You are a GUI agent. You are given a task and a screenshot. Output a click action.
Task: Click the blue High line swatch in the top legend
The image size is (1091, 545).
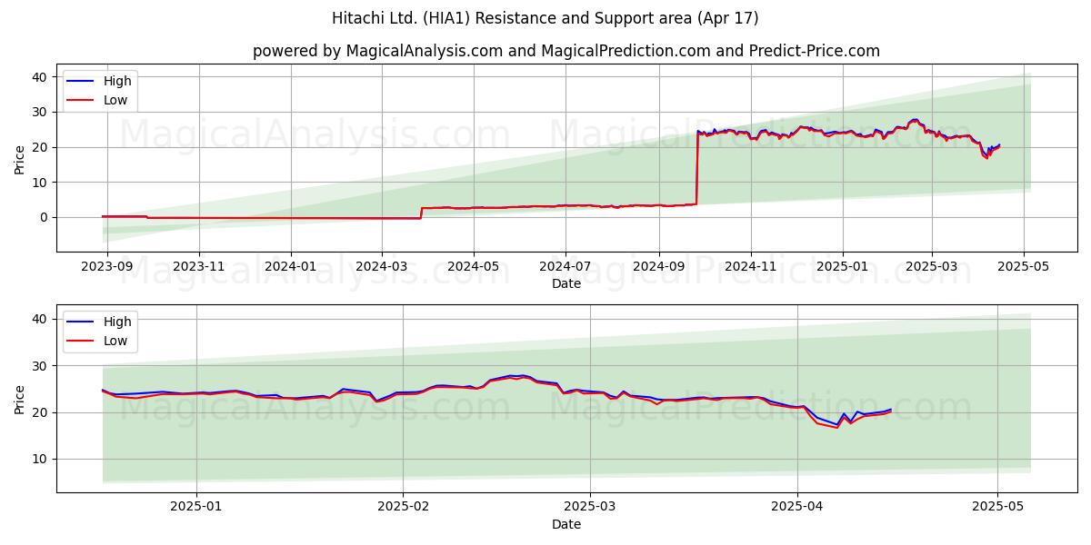(81, 81)
